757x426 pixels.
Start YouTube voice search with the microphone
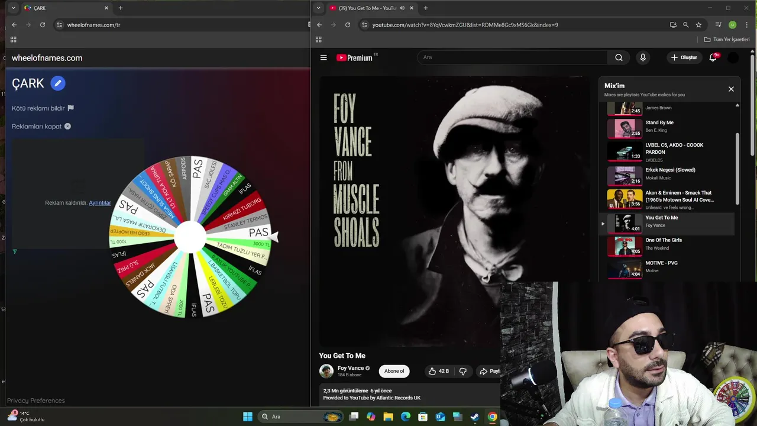coord(643,57)
